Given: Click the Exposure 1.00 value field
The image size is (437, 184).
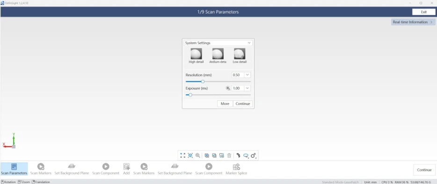Looking at the screenshot, I should tap(238, 88).
